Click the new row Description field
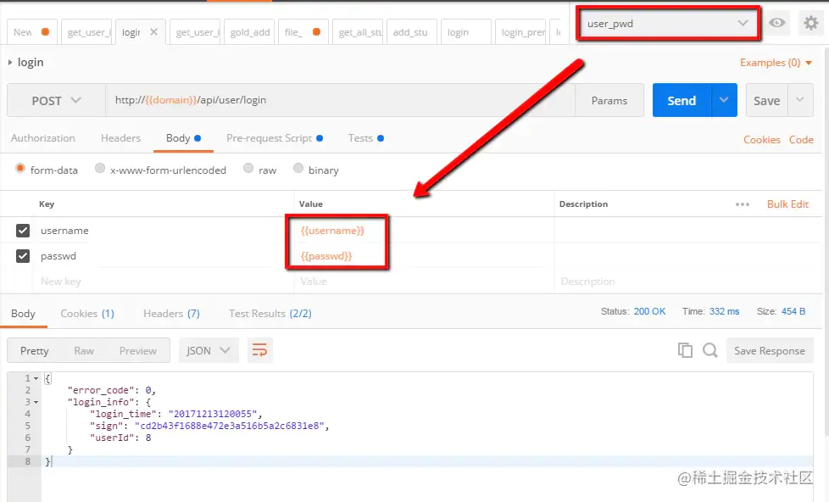 pyautogui.click(x=687, y=282)
